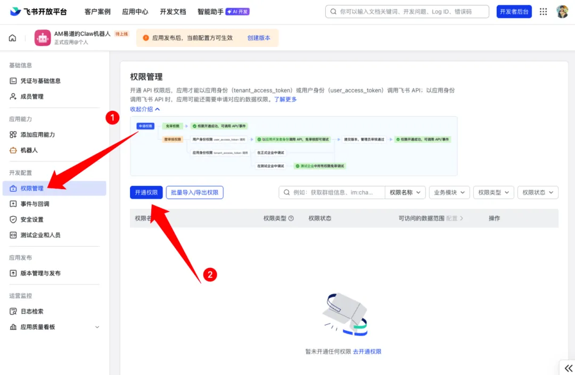Open the 权限状态 filter dropdown
The height and width of the screenshot is (375, 575).
click(x=537, y=192)
